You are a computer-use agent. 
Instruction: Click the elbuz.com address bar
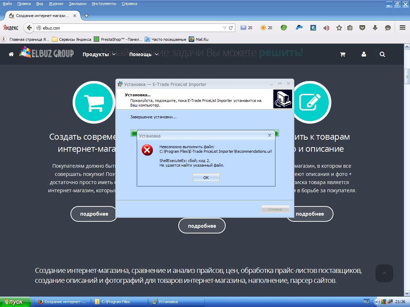pos(131,28)
